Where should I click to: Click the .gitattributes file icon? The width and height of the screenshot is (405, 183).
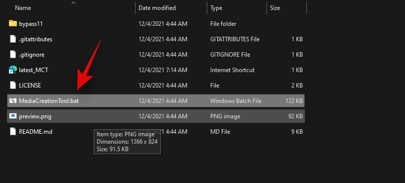pos(12,39)
